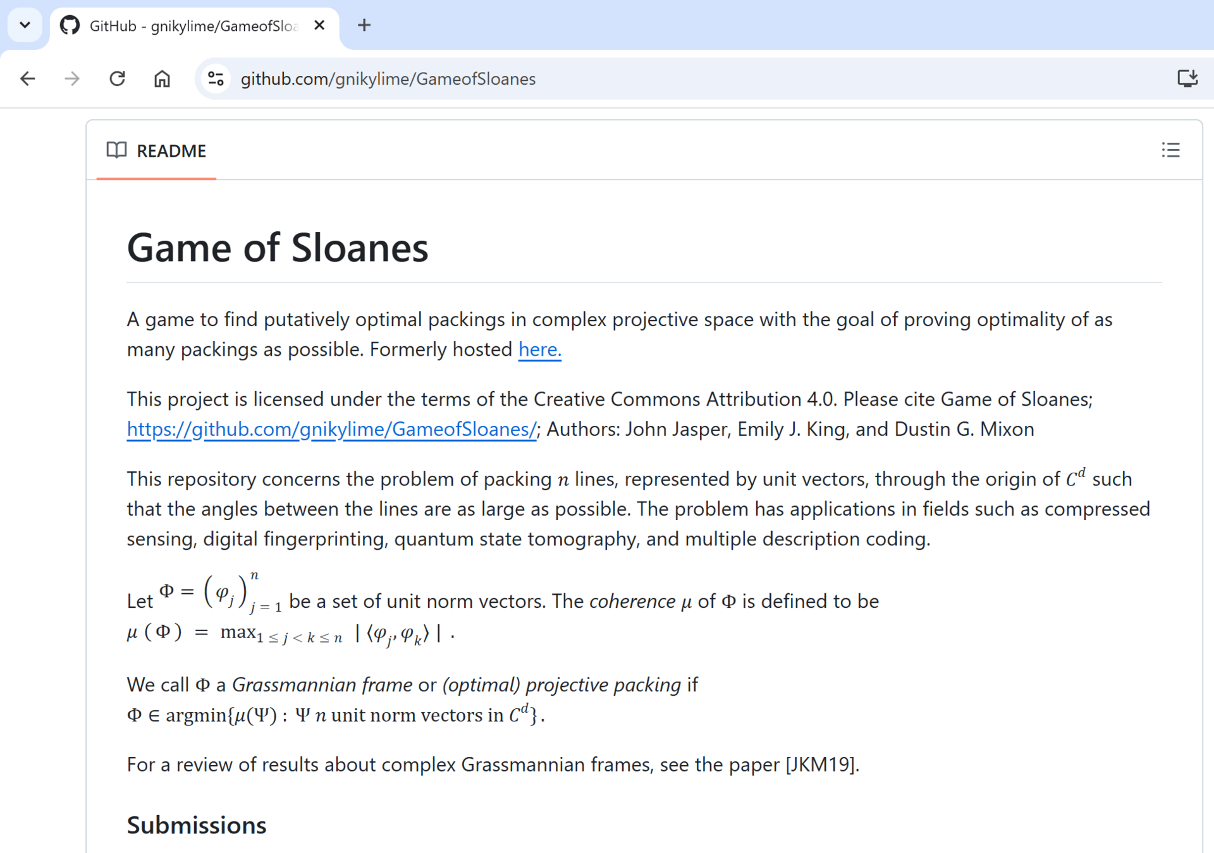
Task: Click the browser forward arrow
Action: pos(72,79)
